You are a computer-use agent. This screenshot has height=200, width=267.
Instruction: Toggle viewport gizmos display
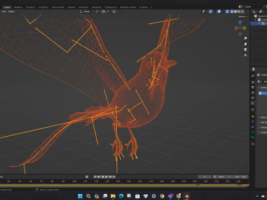click(x=210, y=12)
